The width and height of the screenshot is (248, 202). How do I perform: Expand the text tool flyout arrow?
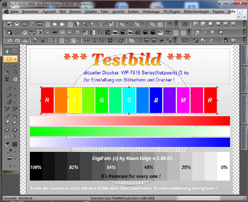[15, 166]
